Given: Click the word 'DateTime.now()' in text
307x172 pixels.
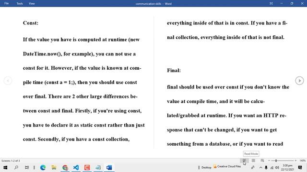Looking at the screenshot, I should pos(42,54).
